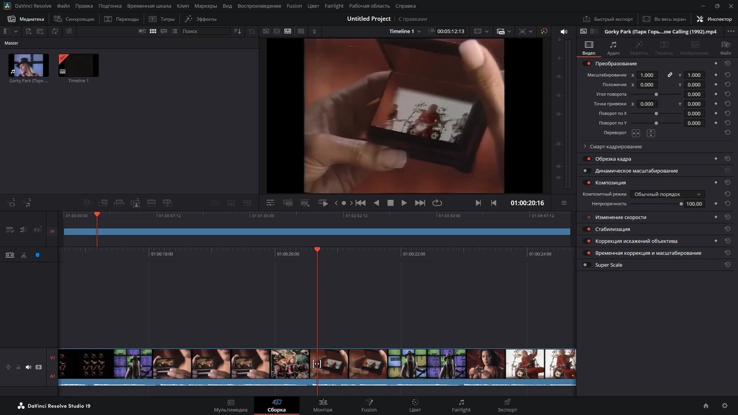
Task: Open the Timeline 1 name dropdown
Action: pyautogui.click(x=405, y=31)
